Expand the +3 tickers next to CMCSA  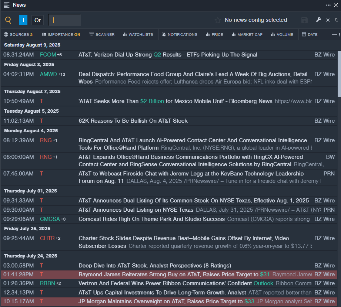63,219
